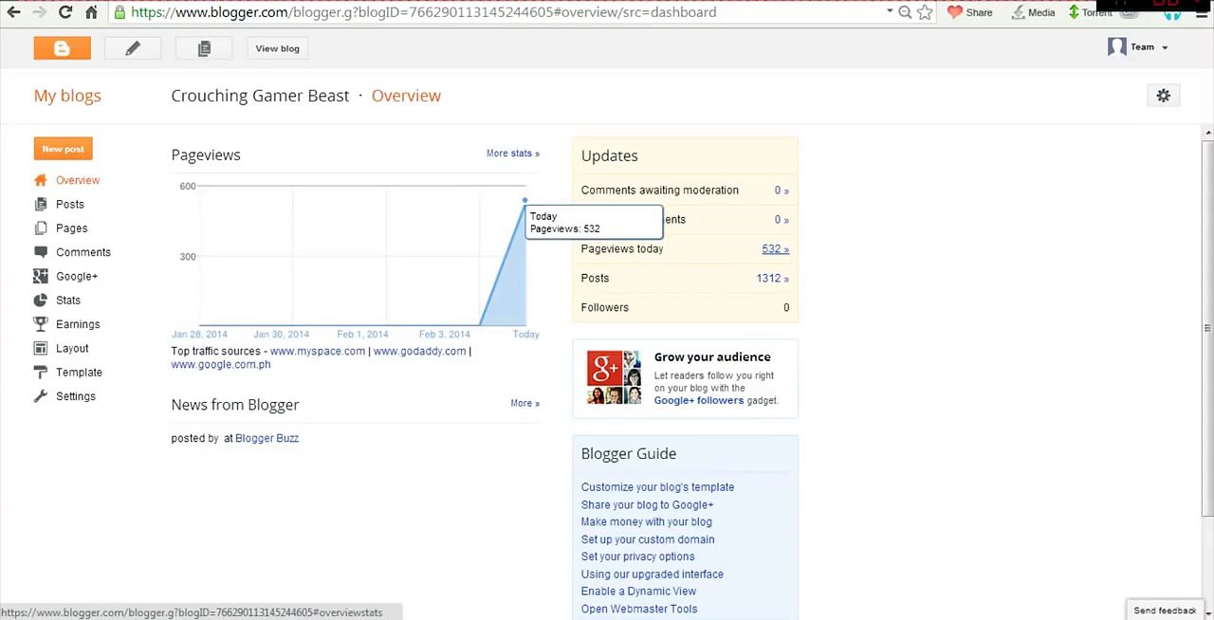Click the settings gear icon
The width and height of the screenshot is (1214, 620).
pyautogui.click(x=1163, y=96)
